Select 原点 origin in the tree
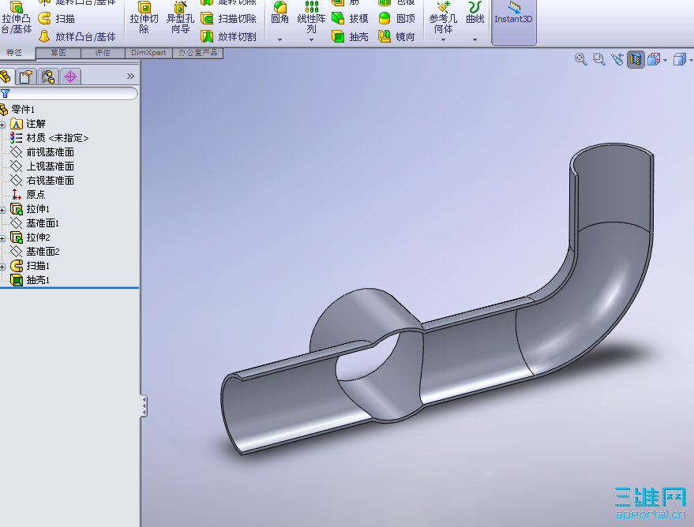The image size is (694, 527). tap(36, 195)
